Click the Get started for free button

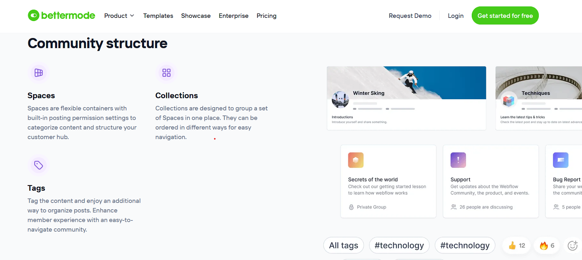point(505,16)
